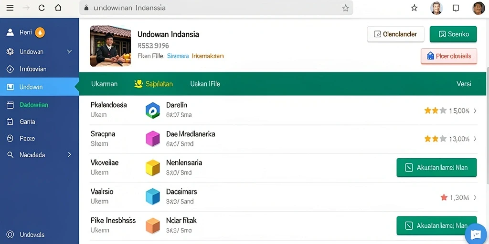Screen dimensions: 489x244
Task: Open first profile avatar in toolbar
Action: [x=436, y=8]
